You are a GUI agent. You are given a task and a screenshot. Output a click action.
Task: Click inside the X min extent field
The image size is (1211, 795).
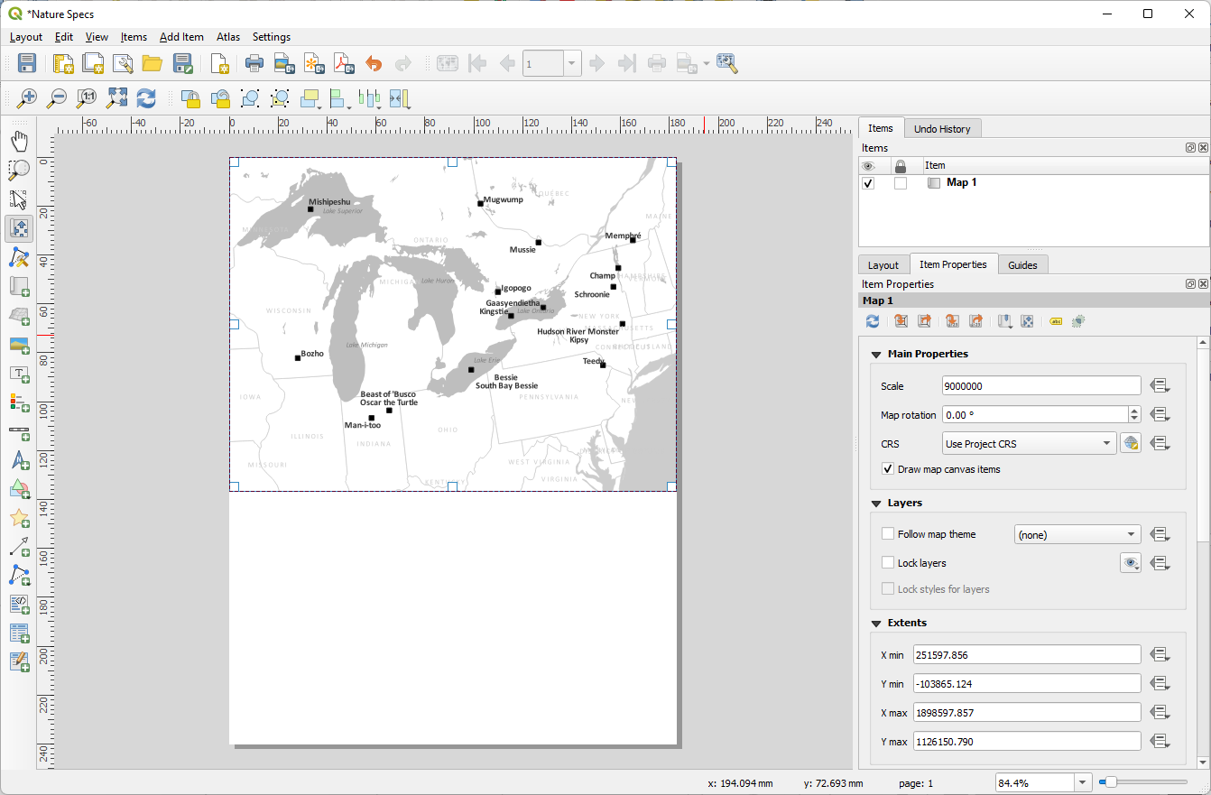tap(1026, 654)
